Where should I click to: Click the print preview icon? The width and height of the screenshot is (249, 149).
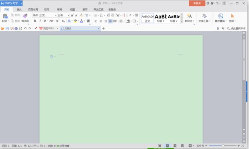pyautogui.click(x=20, y=28)
